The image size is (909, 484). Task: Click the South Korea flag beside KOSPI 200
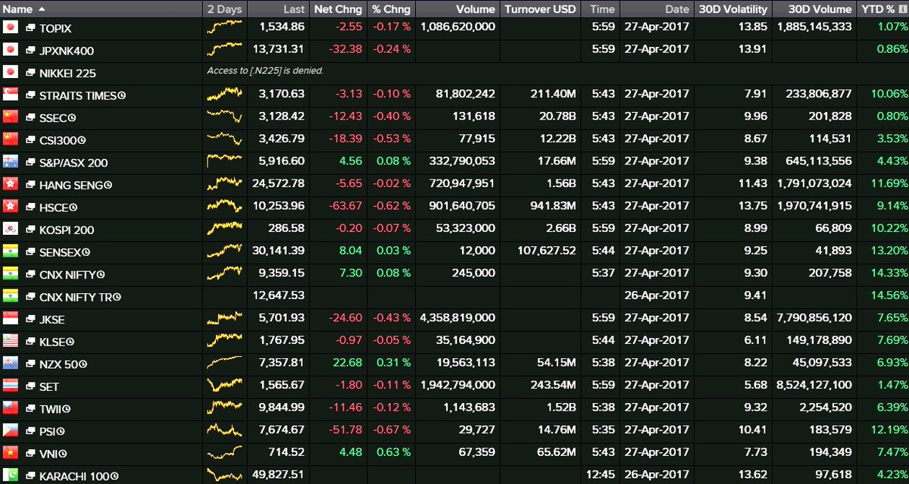[x=11, y=229]
